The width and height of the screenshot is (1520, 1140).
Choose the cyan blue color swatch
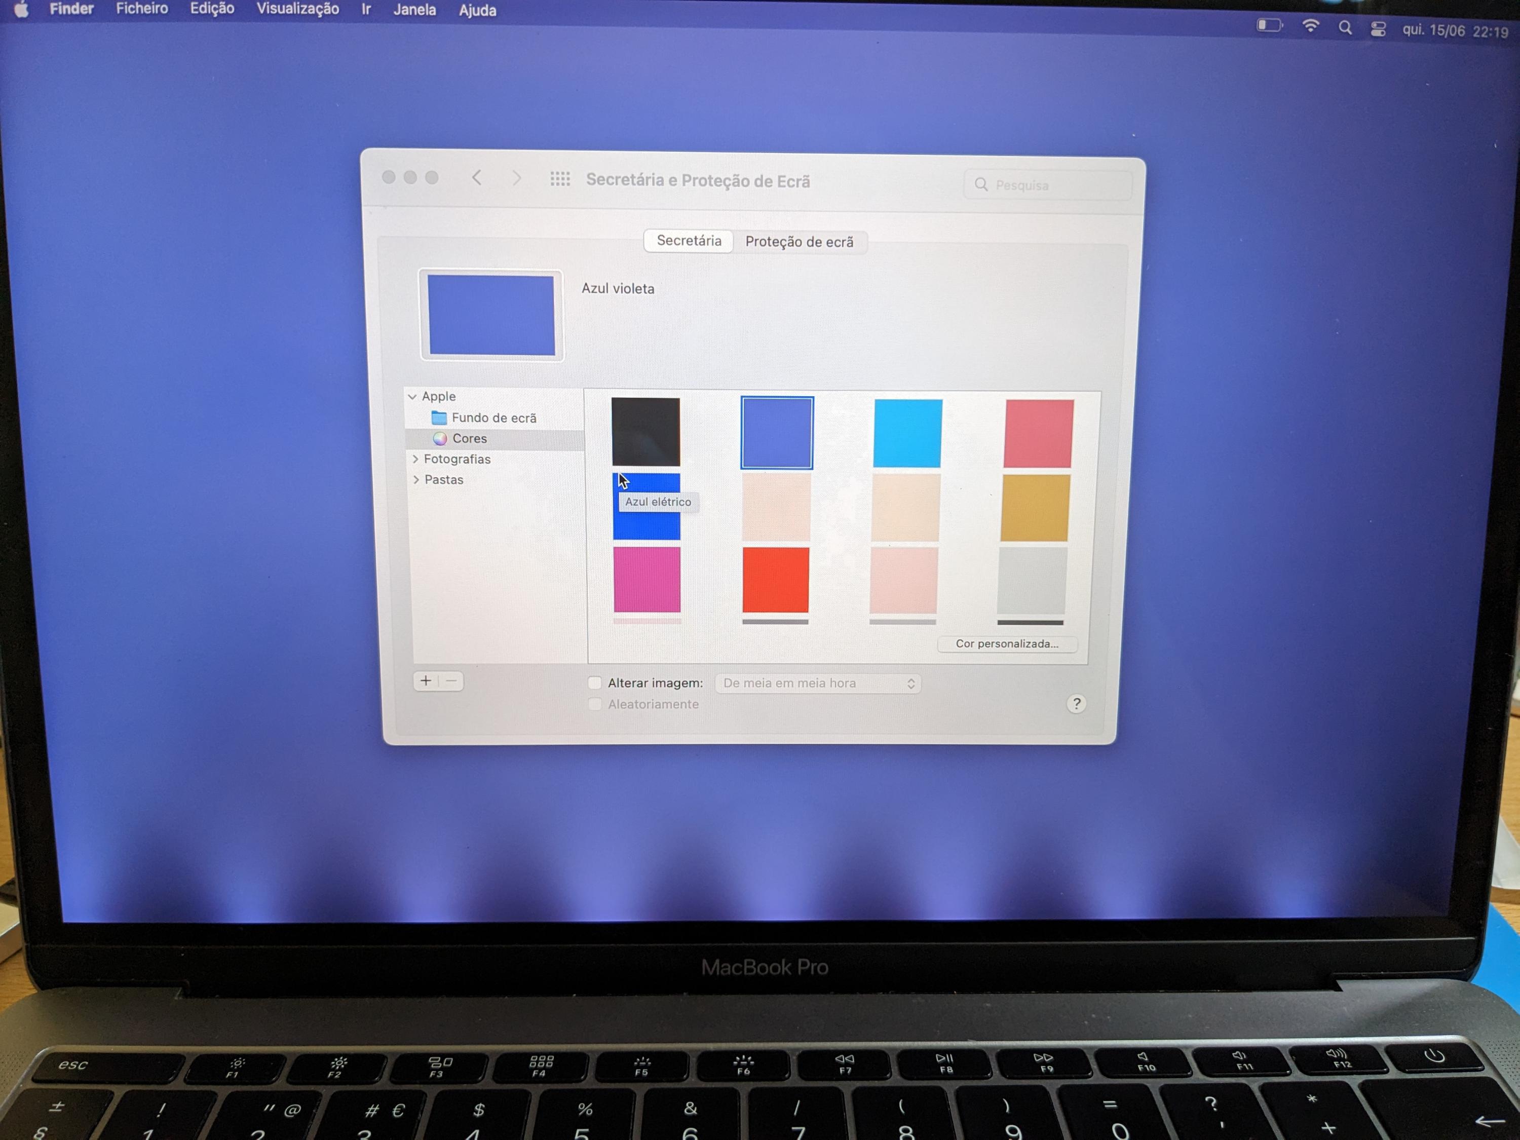click(x=908, y=434)
